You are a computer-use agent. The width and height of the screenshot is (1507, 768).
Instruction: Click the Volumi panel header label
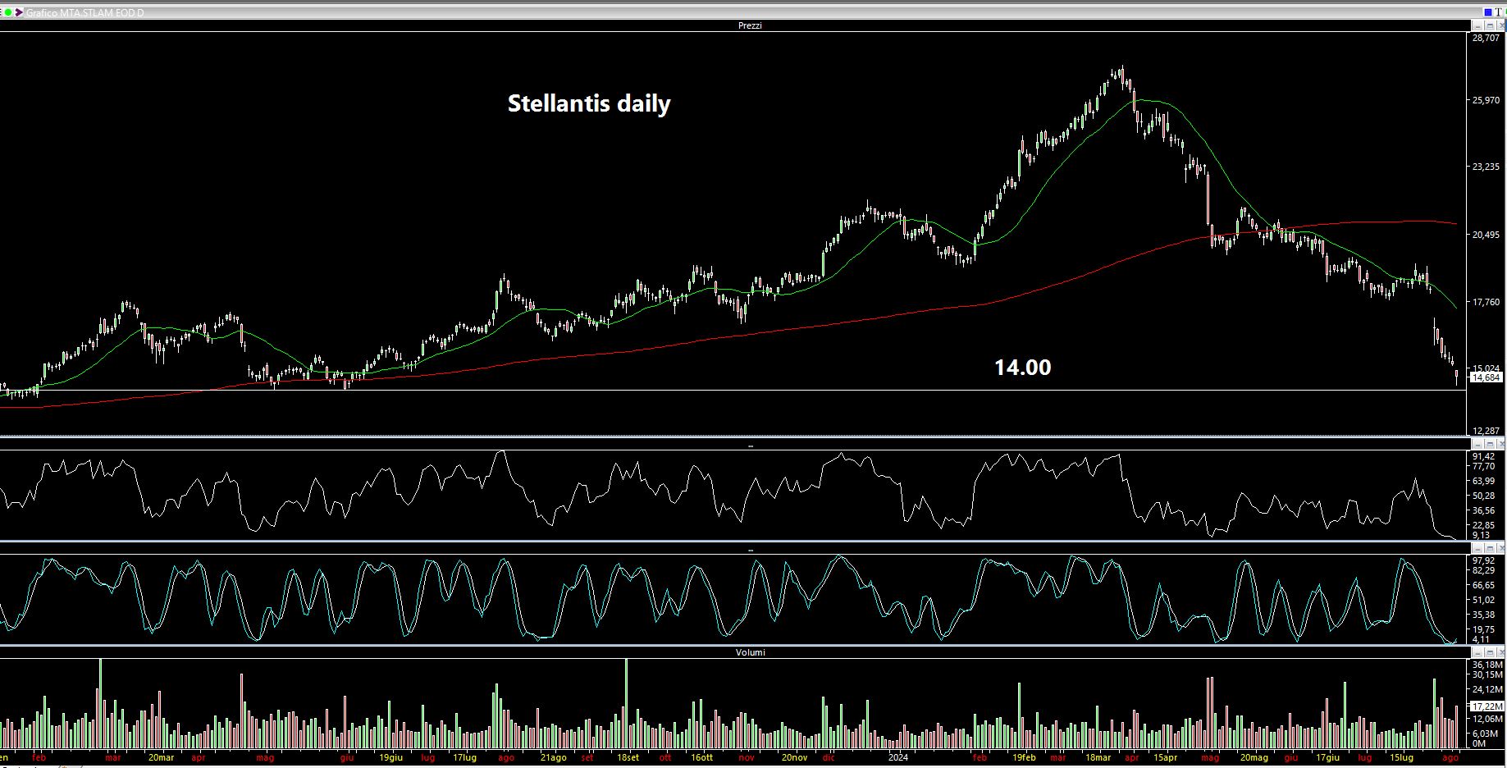point(750,652)
